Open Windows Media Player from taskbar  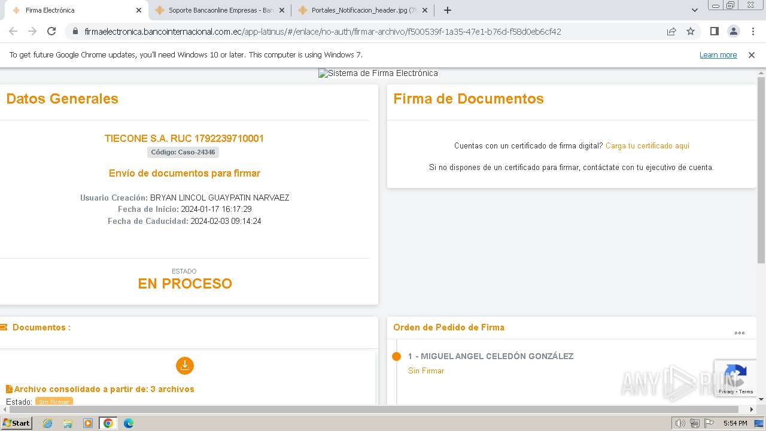[88, 423]
